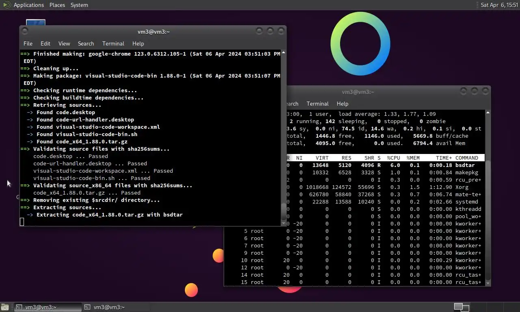Click the scroll-up arrow in front terminal

(283, 53)
